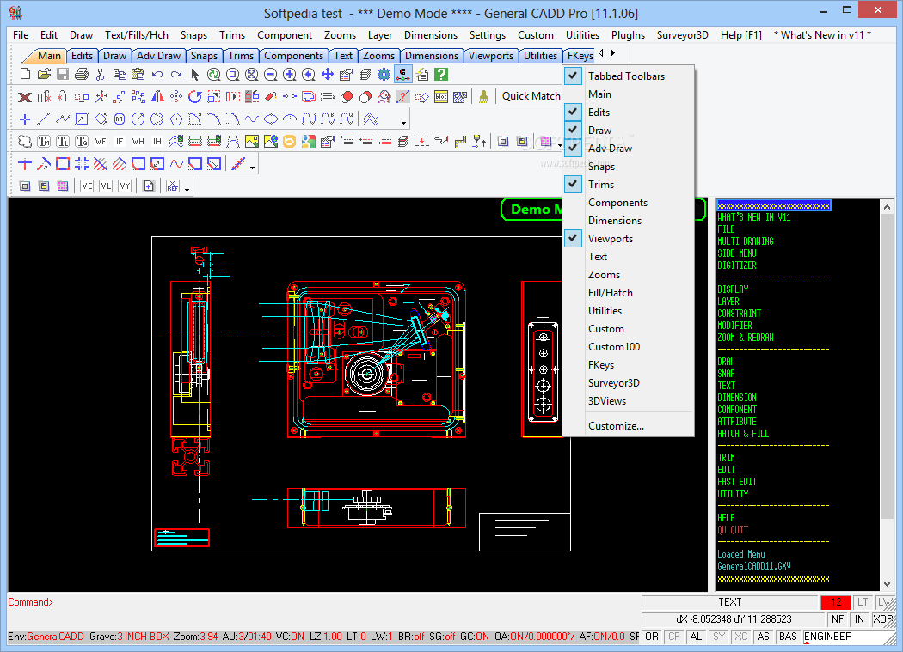The image size is (903, 652).
Task: Click the Paste clipboard icon
Action: tap(138, 74)
